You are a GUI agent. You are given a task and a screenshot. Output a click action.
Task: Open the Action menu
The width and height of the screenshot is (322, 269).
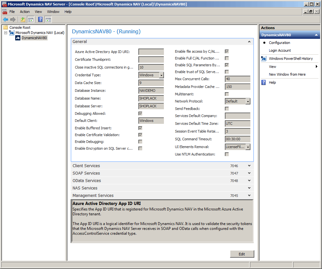point(25,12)
